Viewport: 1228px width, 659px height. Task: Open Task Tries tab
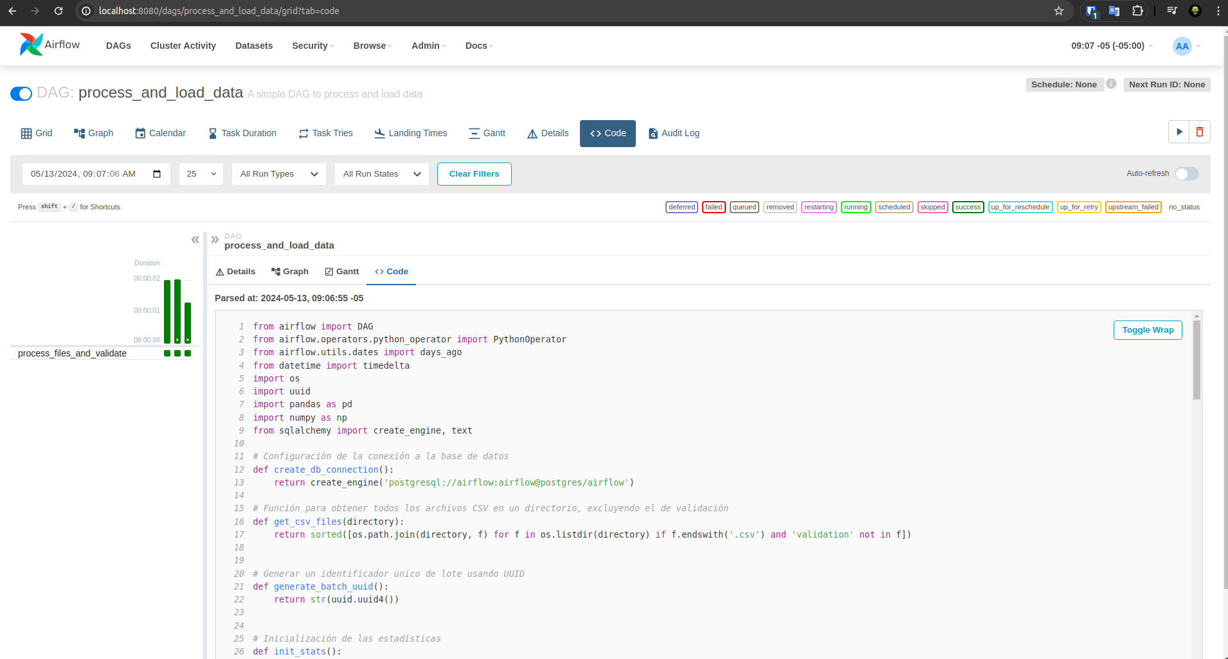[x=326, y=133]
